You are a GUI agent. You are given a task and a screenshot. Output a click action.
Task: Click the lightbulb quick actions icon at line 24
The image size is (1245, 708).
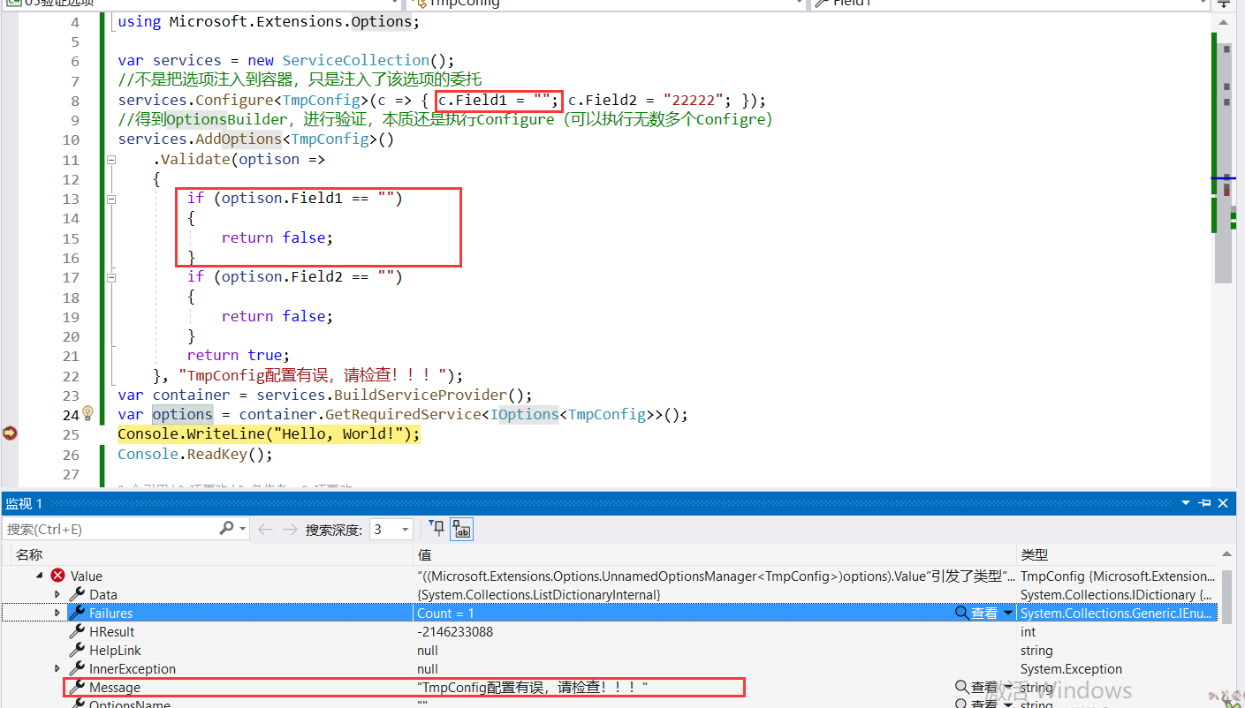click(x=87, y=413)
